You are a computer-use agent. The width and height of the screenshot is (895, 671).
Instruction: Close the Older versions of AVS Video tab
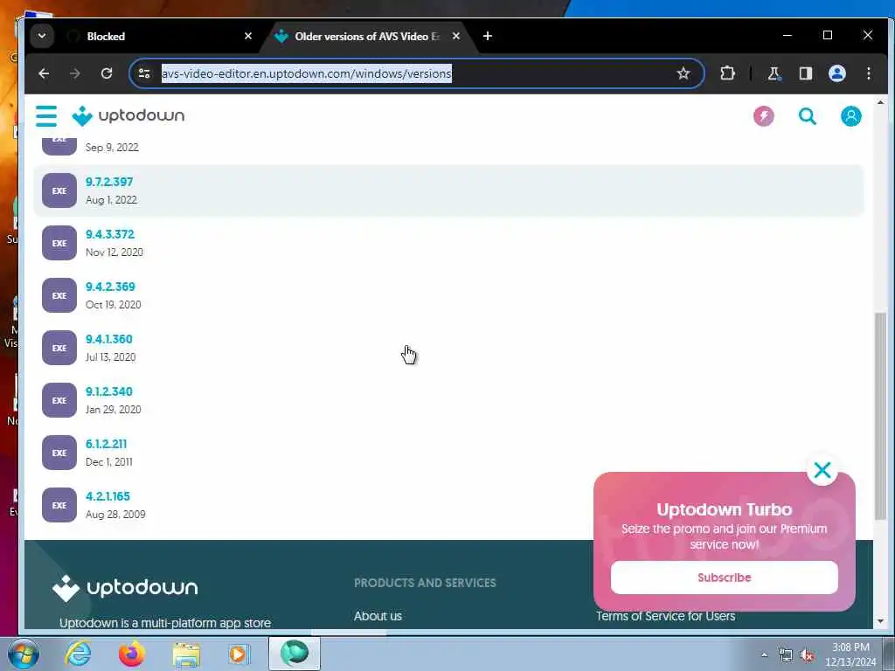[456, 36]
